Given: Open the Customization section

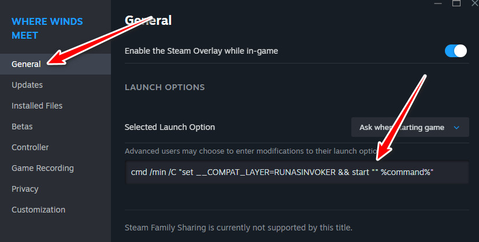Looking at the screenshot, I should pos(38,210).
